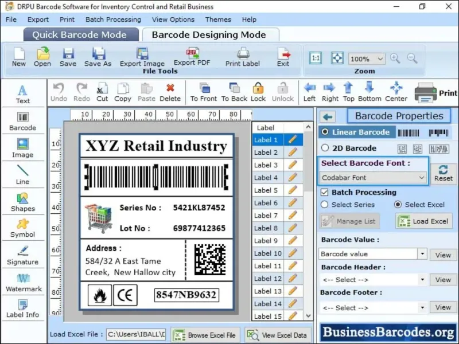459x344 pixels.
Task: Toggle the Batch Processing checkbox
Action: (324, 193)
